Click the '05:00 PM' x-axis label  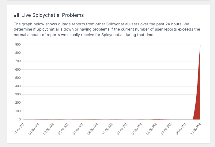[152, 129]
